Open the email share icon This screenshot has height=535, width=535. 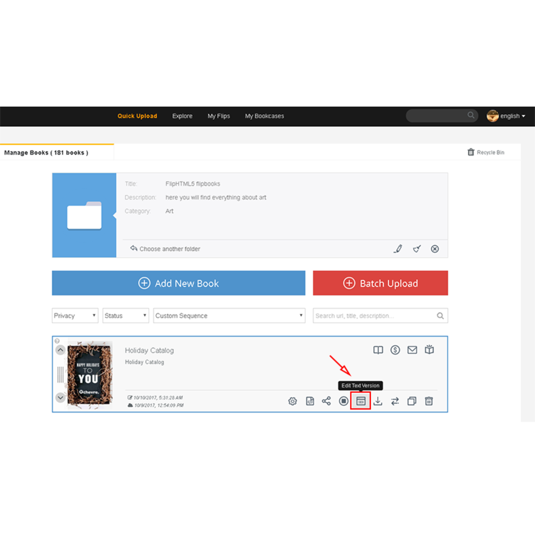coord(412,350)
